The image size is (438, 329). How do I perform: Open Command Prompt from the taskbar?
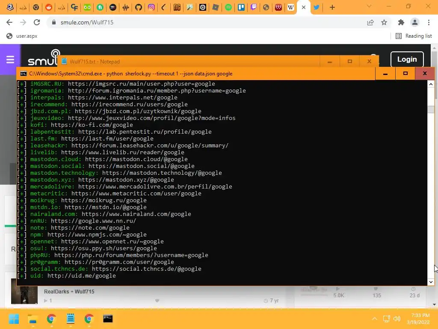(x=108, y=319)
